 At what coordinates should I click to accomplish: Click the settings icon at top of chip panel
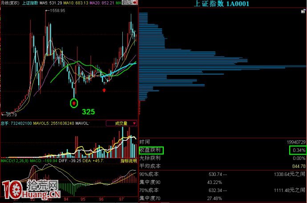(x=303, y=12)
